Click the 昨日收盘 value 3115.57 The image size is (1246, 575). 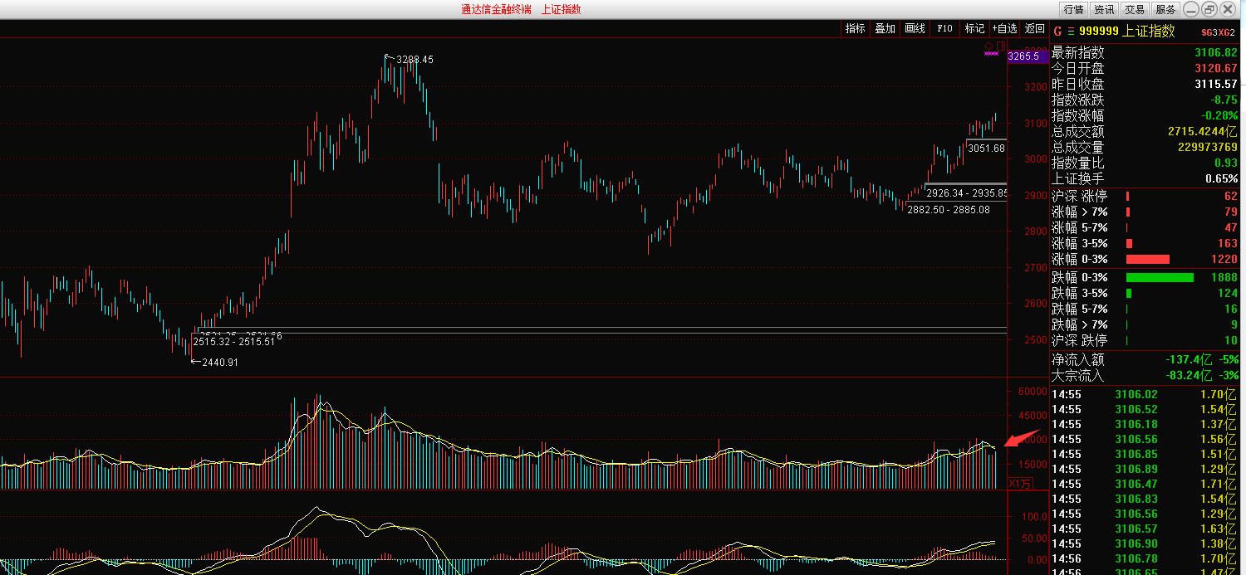click(1216, 85)
